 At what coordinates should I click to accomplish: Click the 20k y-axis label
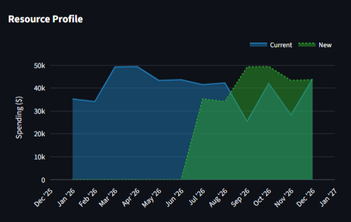(39, 134)
